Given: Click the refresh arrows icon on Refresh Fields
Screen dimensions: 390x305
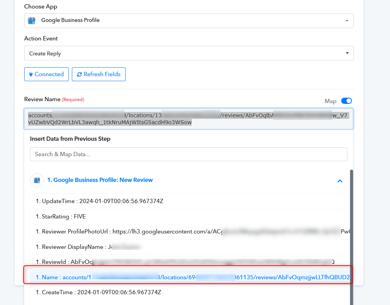Looking at the screenshot, I should (79, 75).
